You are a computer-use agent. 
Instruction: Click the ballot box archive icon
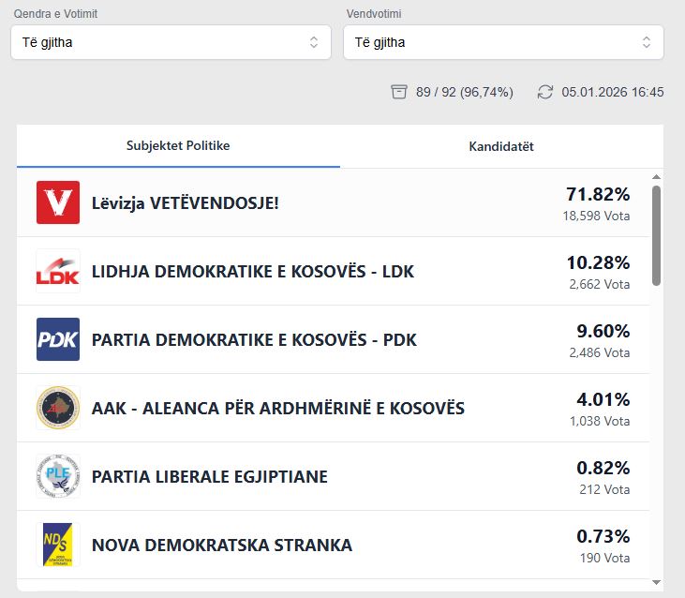tap(399, 92)
